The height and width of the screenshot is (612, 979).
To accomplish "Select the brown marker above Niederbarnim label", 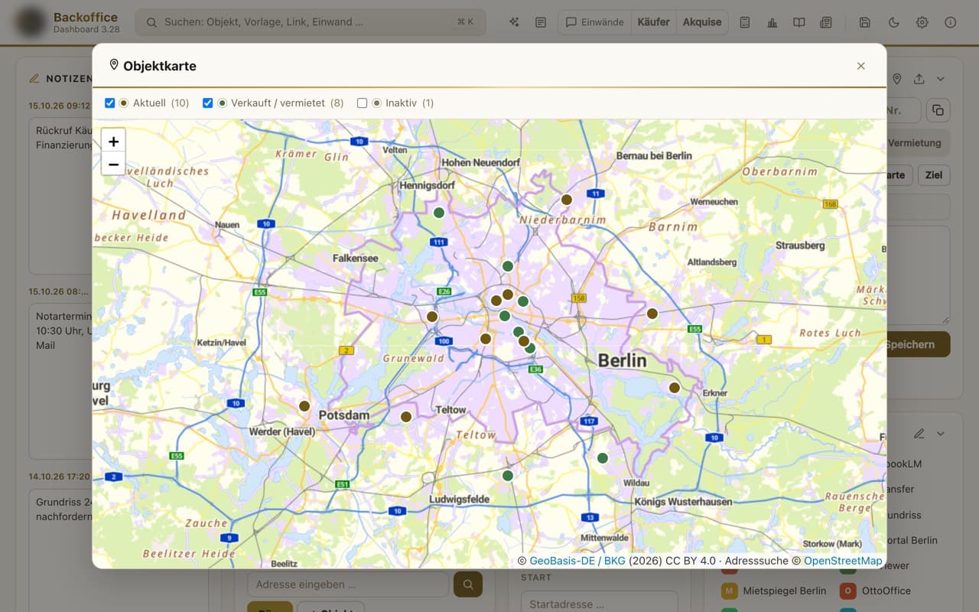I will [567, 200].
